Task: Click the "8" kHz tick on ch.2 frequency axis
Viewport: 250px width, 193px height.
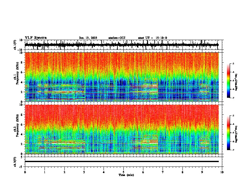Action: pyautogui.click(x=22, y=115)
